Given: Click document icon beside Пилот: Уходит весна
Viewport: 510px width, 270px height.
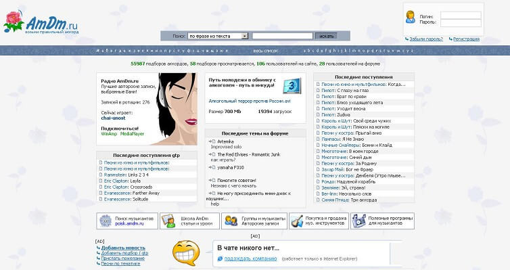Looking at the screenshot, I should click(x=318, y=109).
